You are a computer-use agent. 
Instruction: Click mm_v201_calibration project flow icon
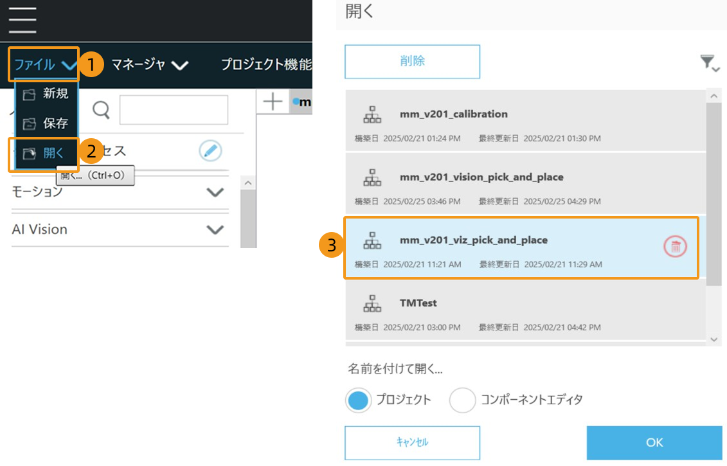click(372, 114)
